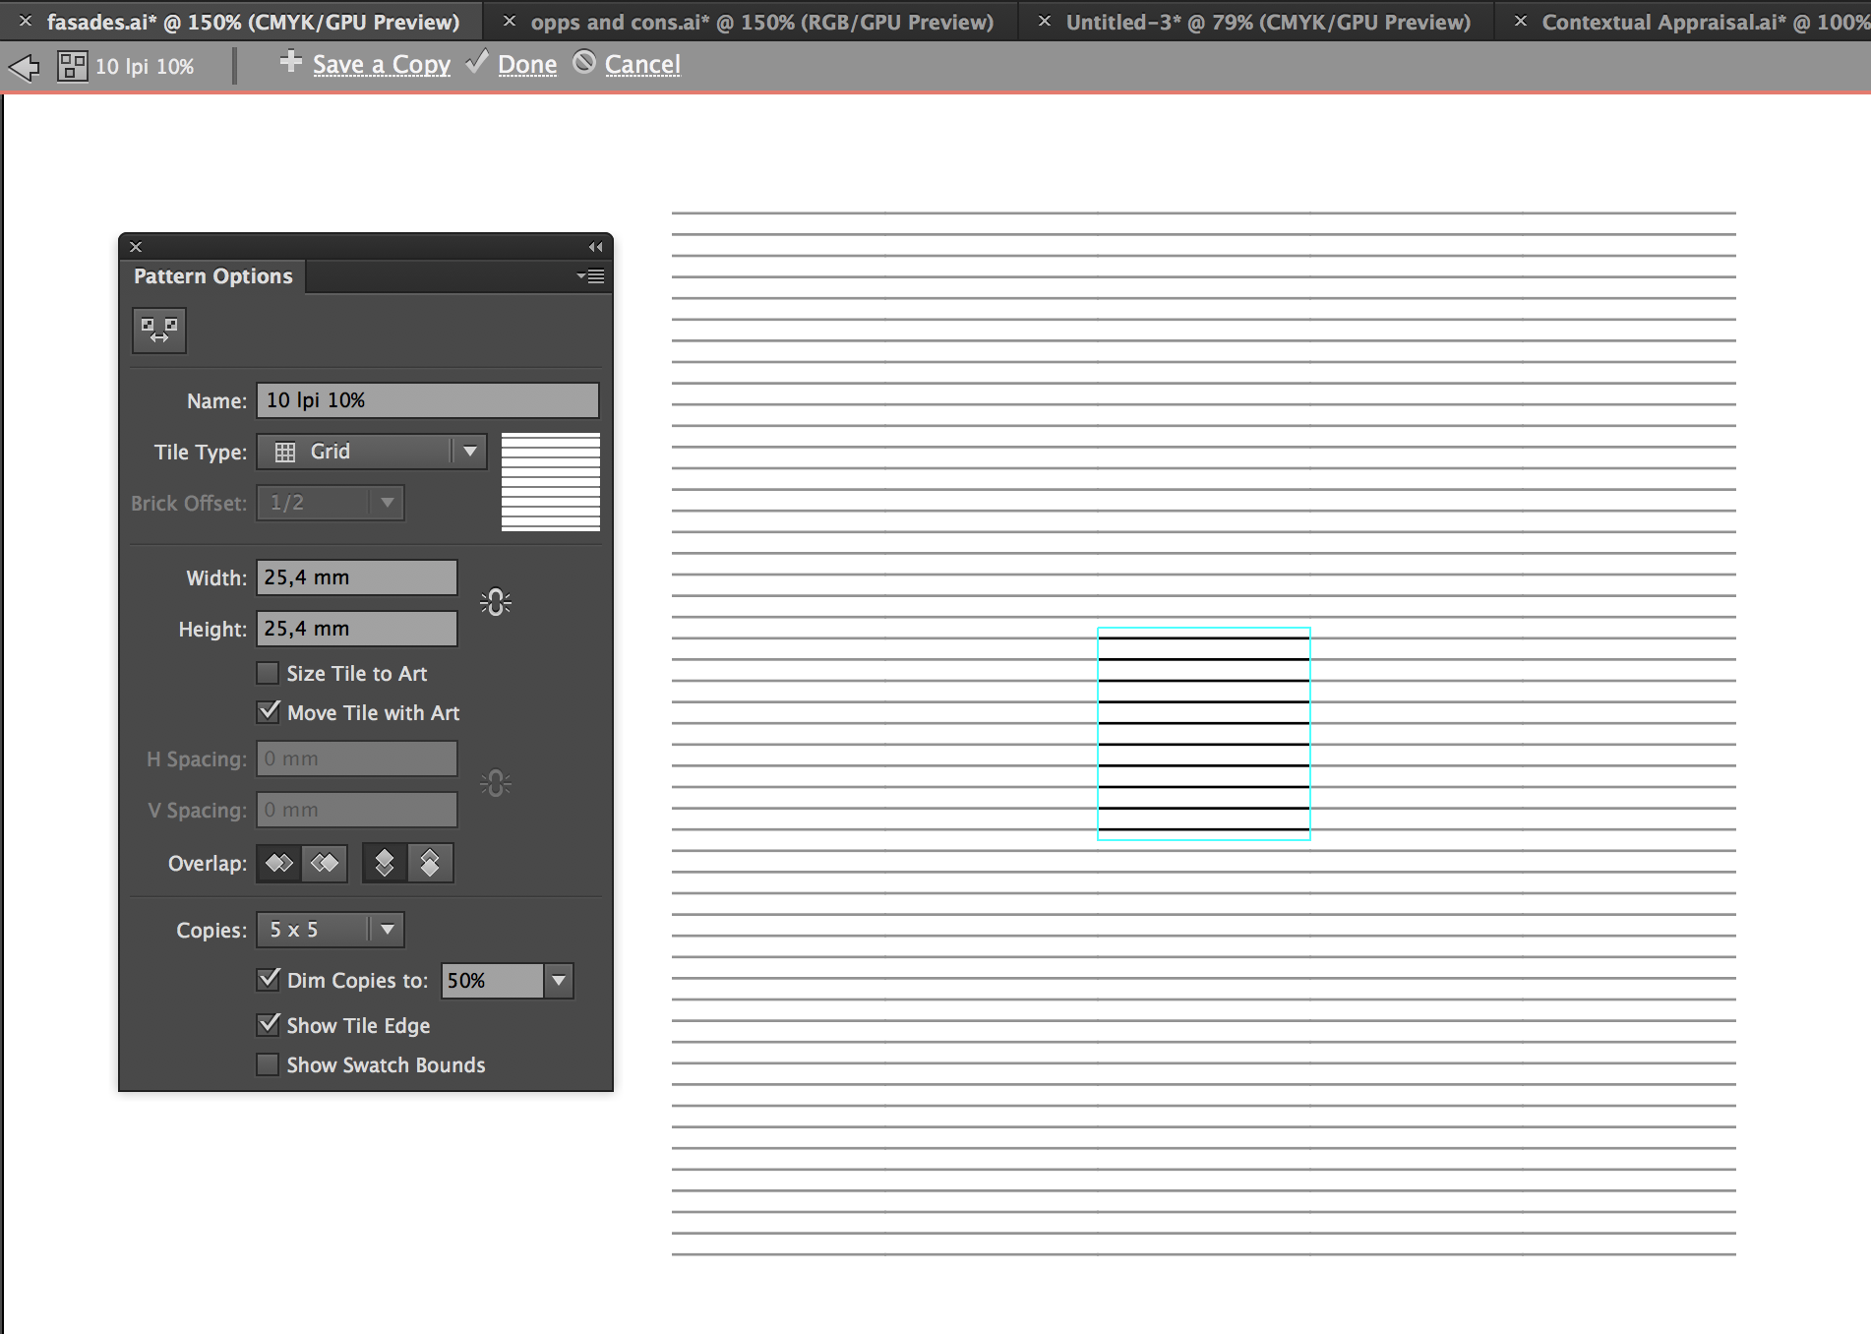Close the Pattern Options panel
This screenshot has height=1334, width=1871.
(x=137, y=247)
